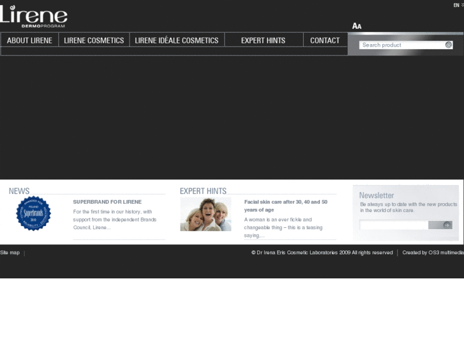Click the Created by OS3 multimedia link
The width and height of the screenshot is (464, 348).
433,253
